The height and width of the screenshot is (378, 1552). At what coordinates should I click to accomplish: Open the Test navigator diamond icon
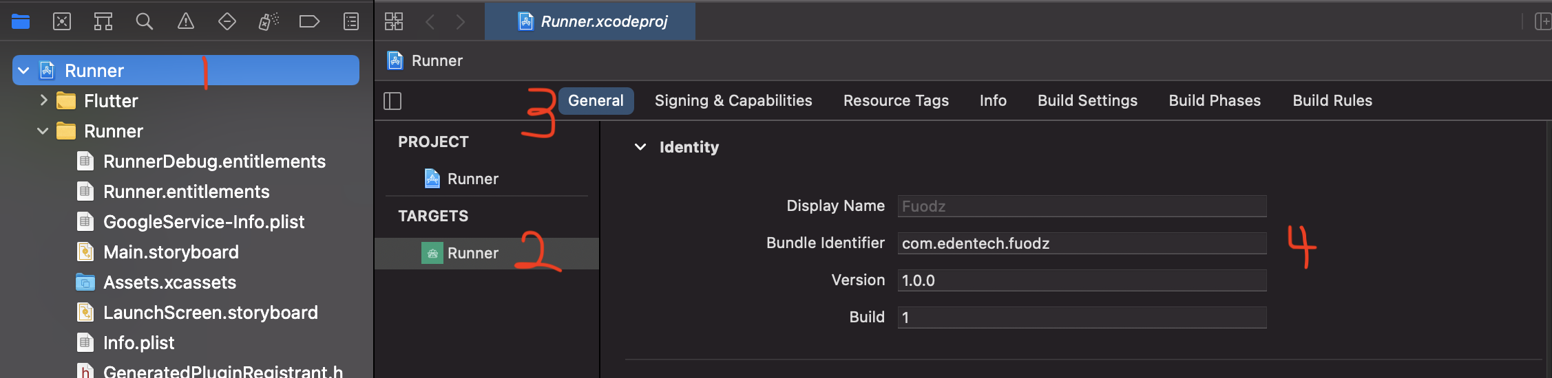click(227, 21)
